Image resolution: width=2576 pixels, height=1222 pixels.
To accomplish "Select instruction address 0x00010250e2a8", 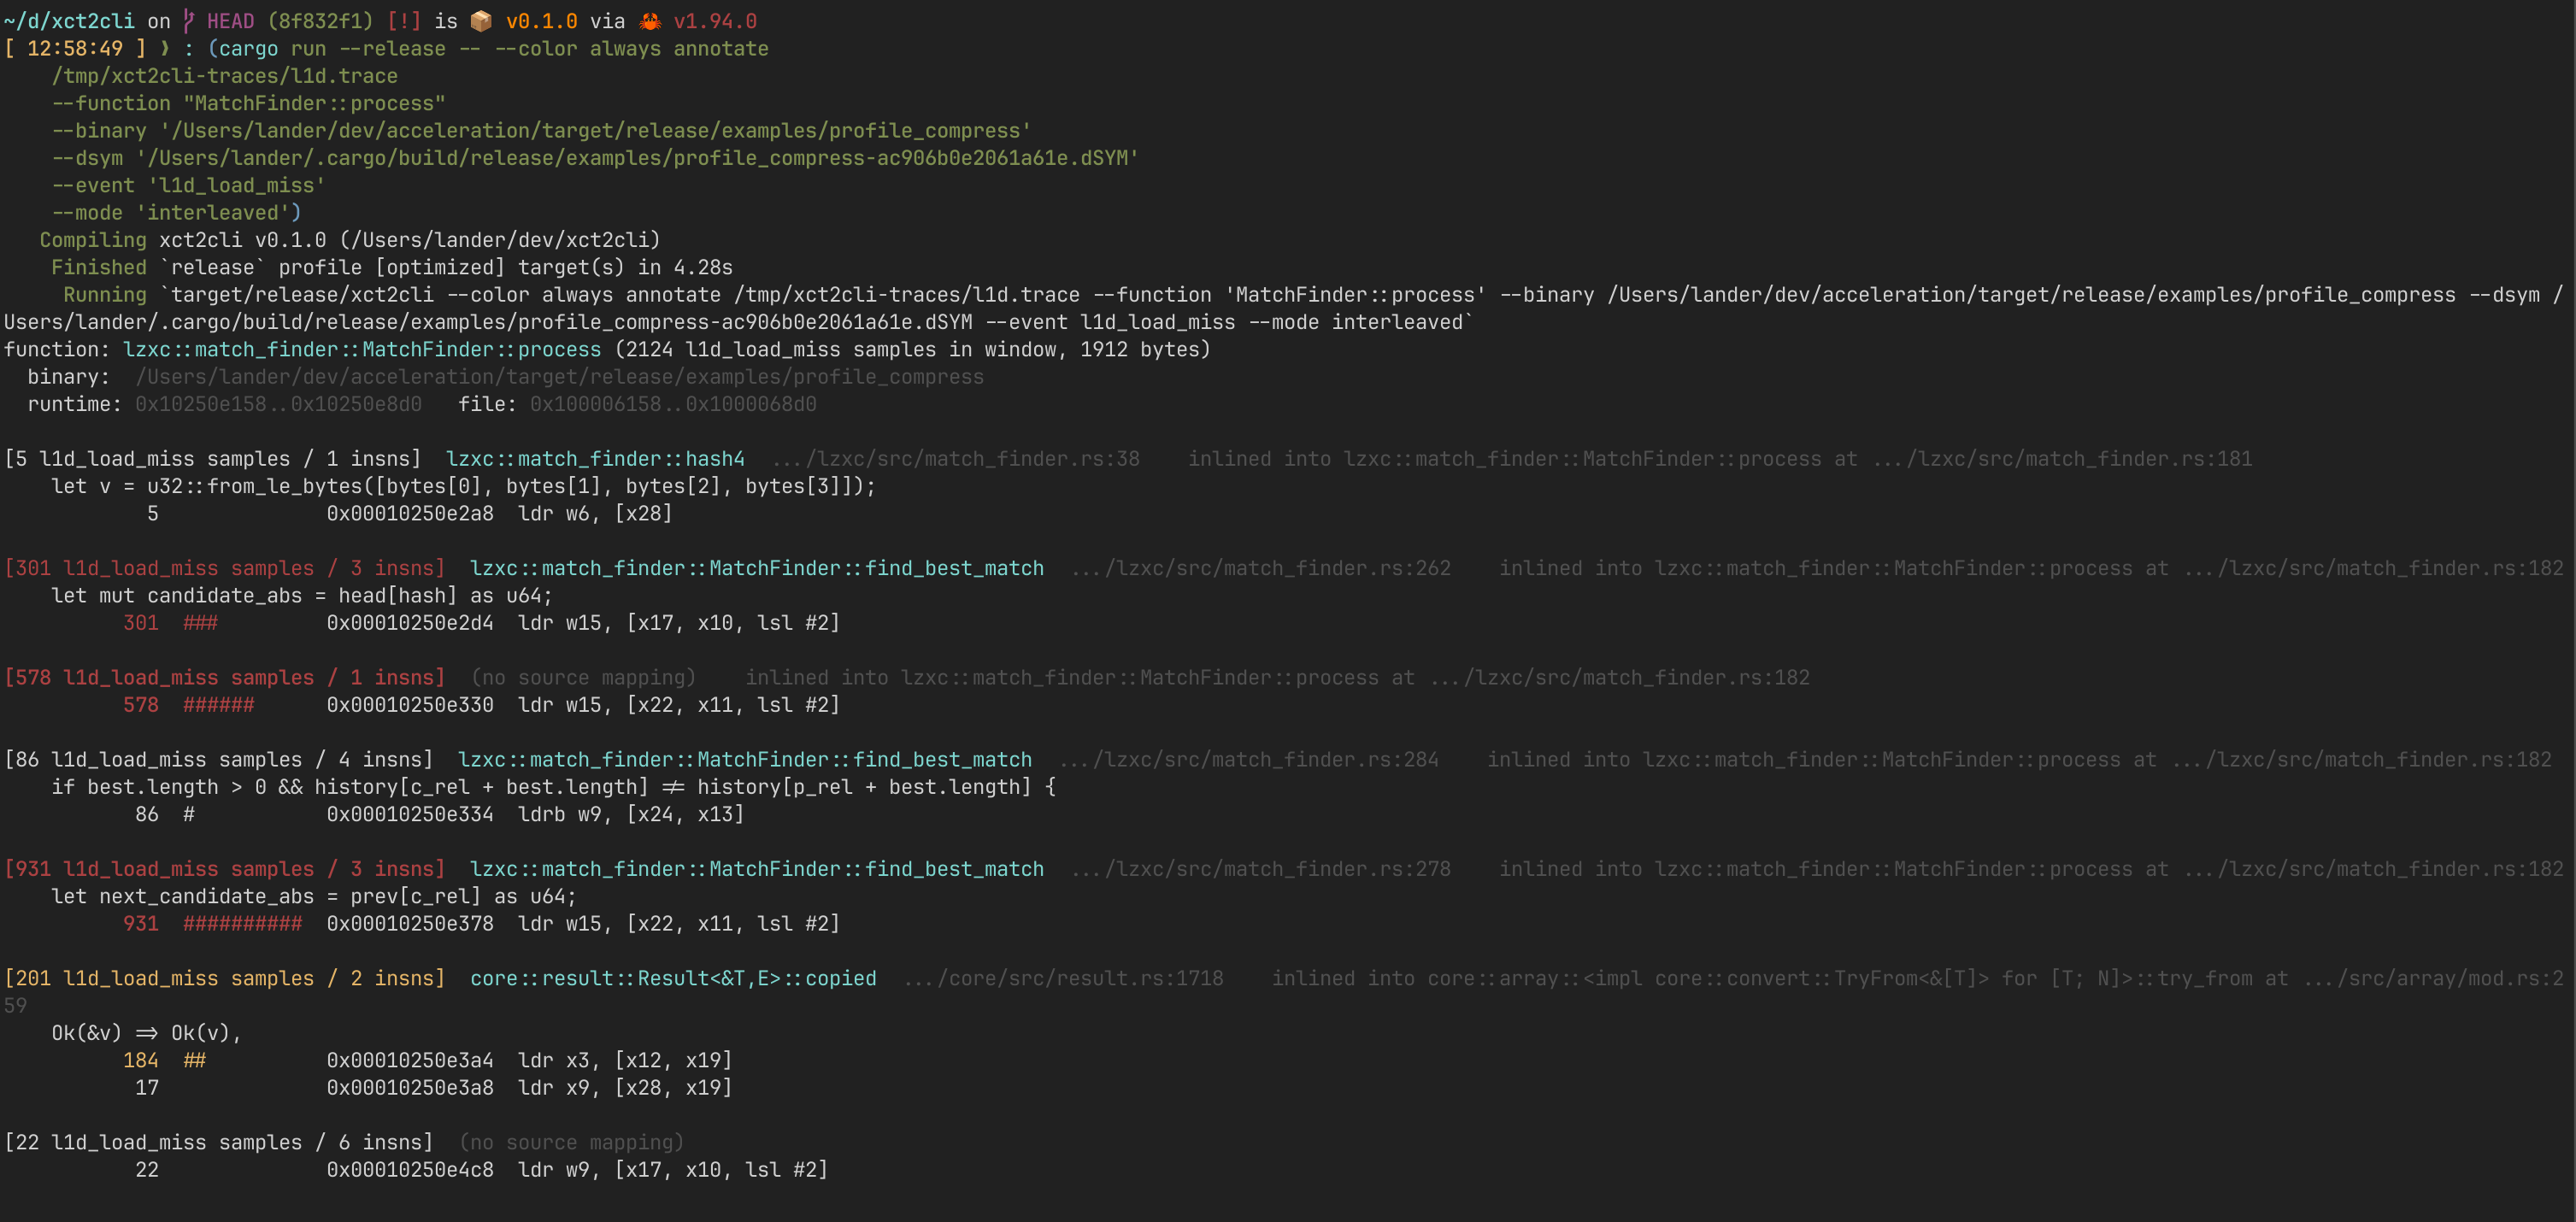I will click(410, 513).
